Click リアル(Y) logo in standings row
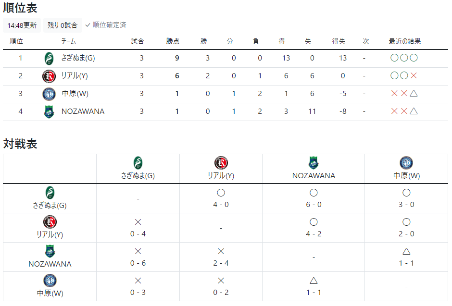 tap(49, 76)
